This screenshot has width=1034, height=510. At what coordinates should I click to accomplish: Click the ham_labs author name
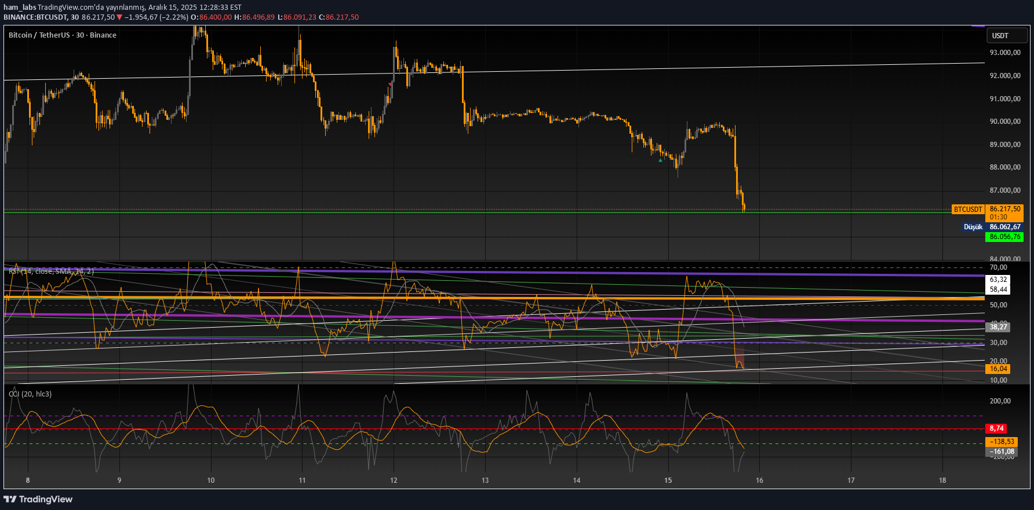[20, 8]
